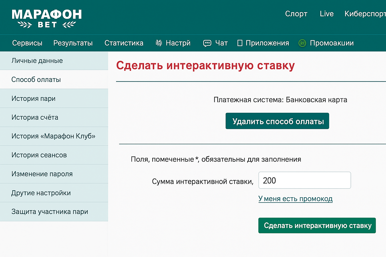Image resolution: width=386 pixels, height=257 pixels.
Task: Click the Marathon Bet logo
Action: point(47,18)
